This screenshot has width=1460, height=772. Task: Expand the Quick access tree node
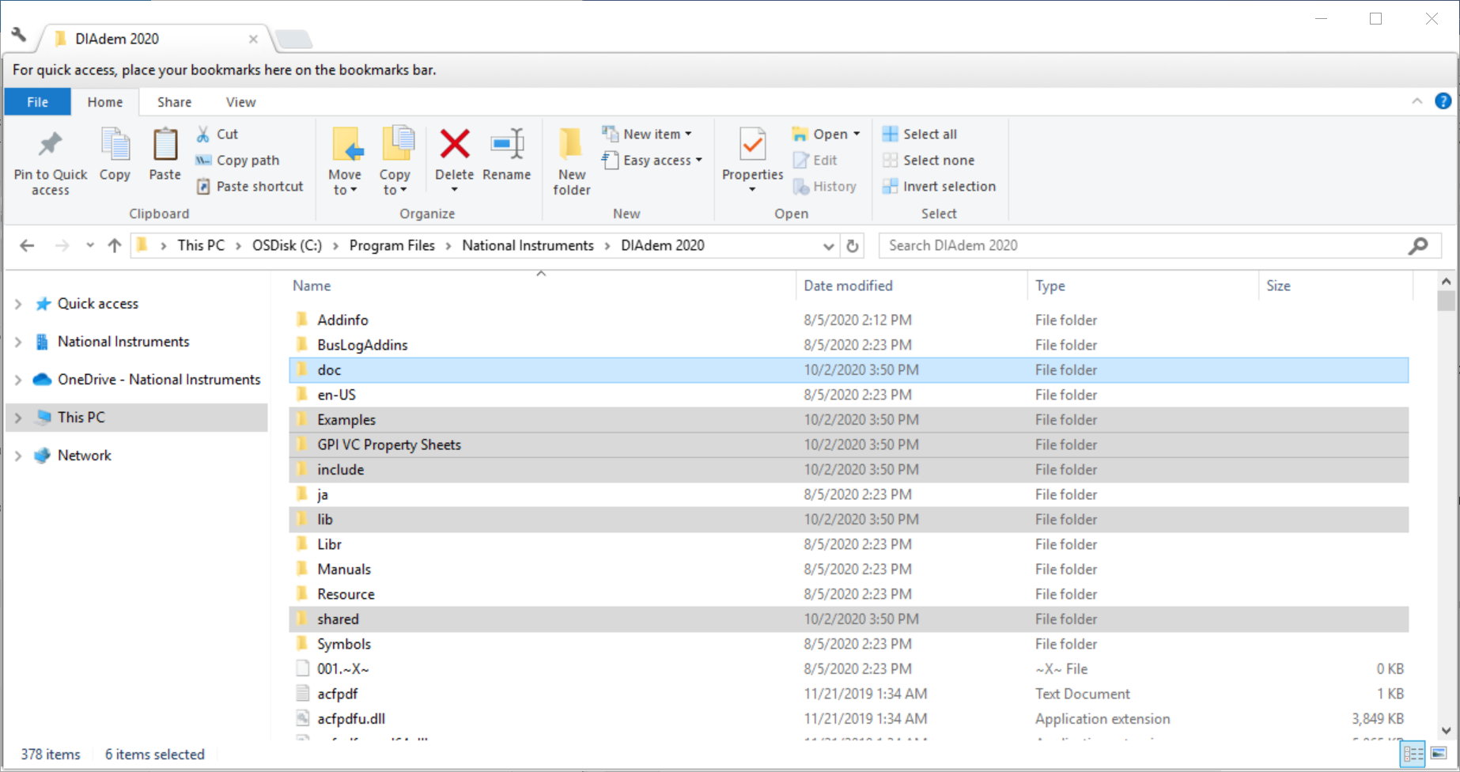(x=18, y=304)
